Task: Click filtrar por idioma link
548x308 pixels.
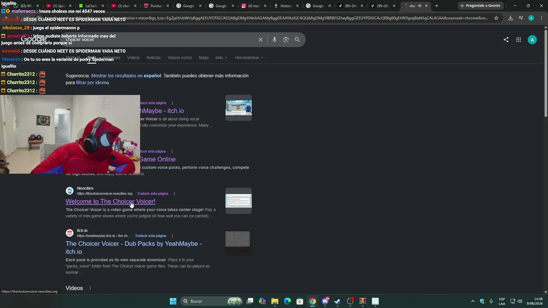Action: [92, 83]
